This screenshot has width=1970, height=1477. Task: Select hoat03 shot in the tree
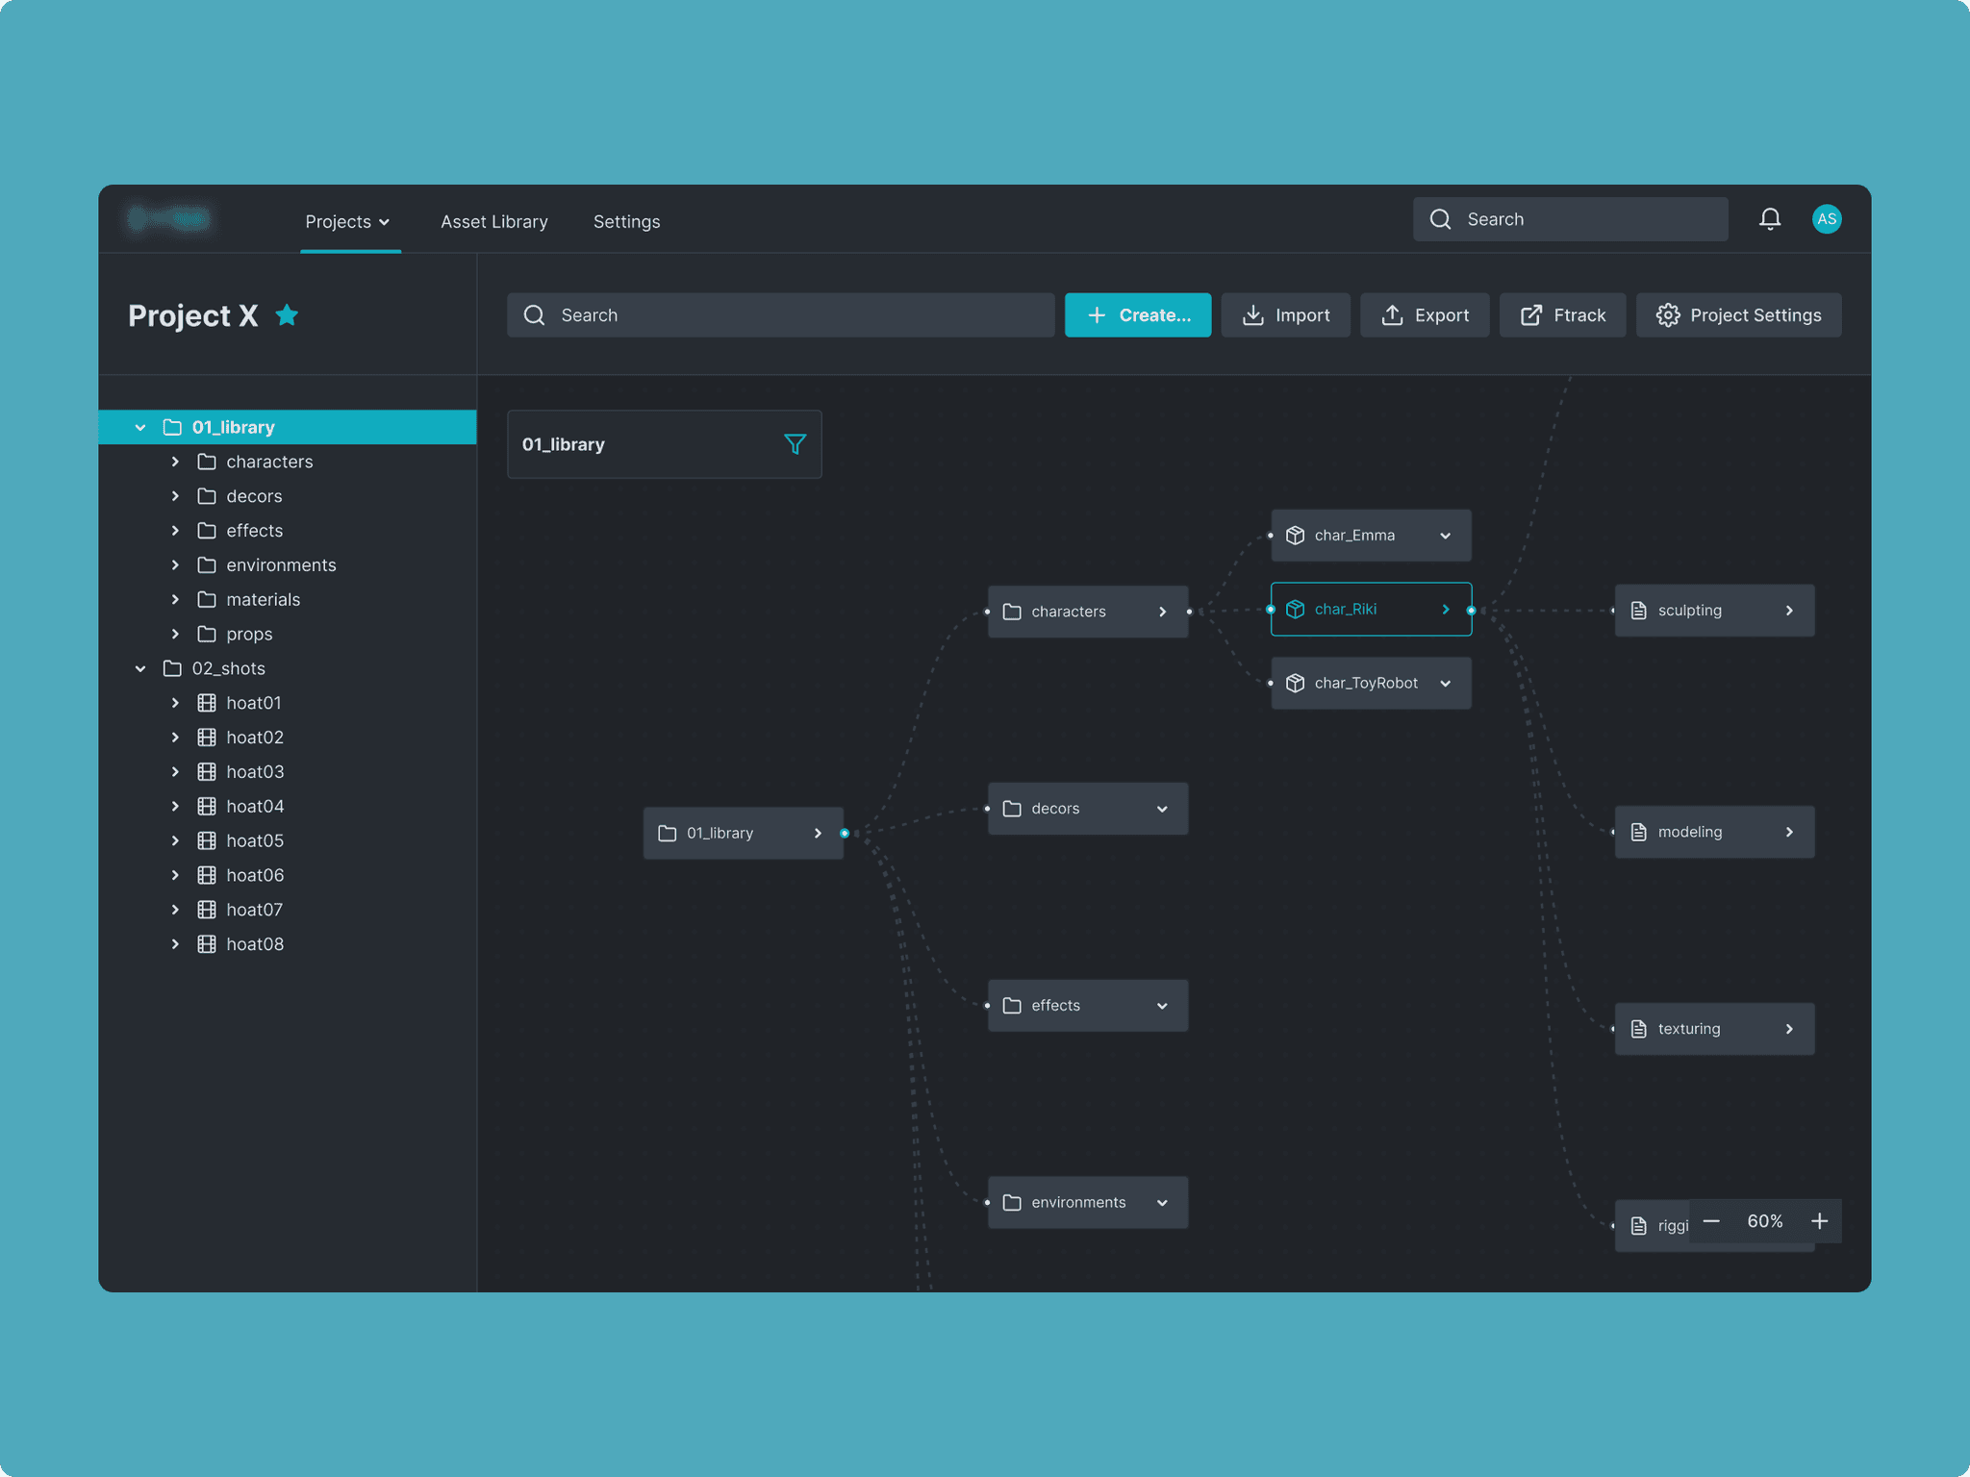tap(255, 772)
